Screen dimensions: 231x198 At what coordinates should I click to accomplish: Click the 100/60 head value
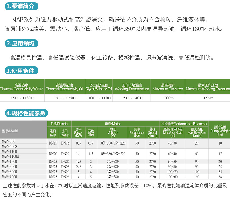[x=172, y=177]
